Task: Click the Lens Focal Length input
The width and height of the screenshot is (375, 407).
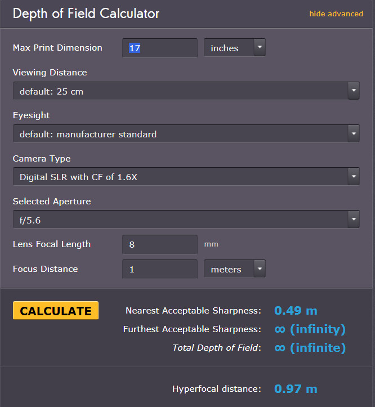Action: 160,244
